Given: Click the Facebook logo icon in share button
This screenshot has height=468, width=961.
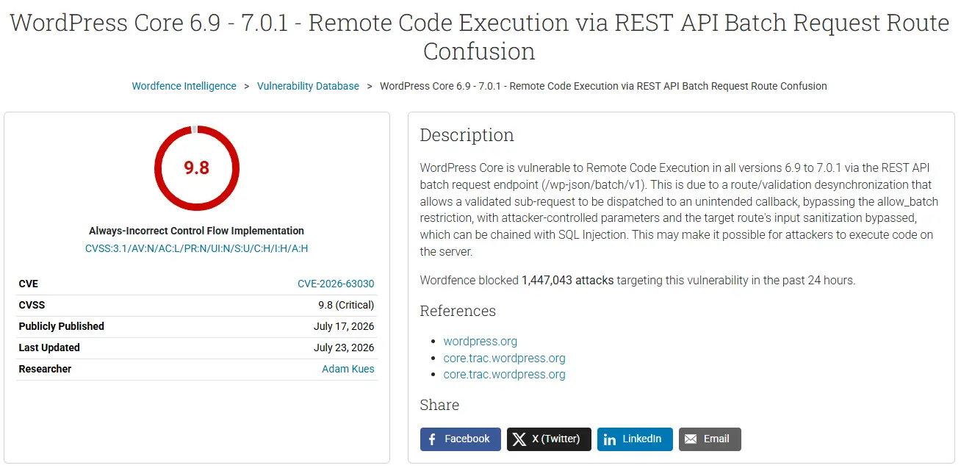Looking at the screenshot, I should 432,439.
